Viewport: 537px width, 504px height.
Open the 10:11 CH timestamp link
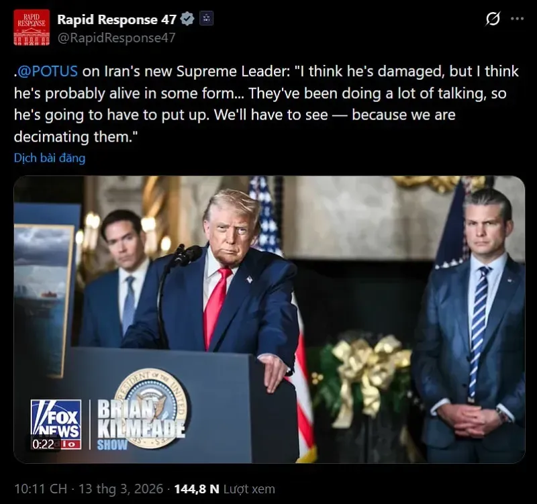click(40, 489)
